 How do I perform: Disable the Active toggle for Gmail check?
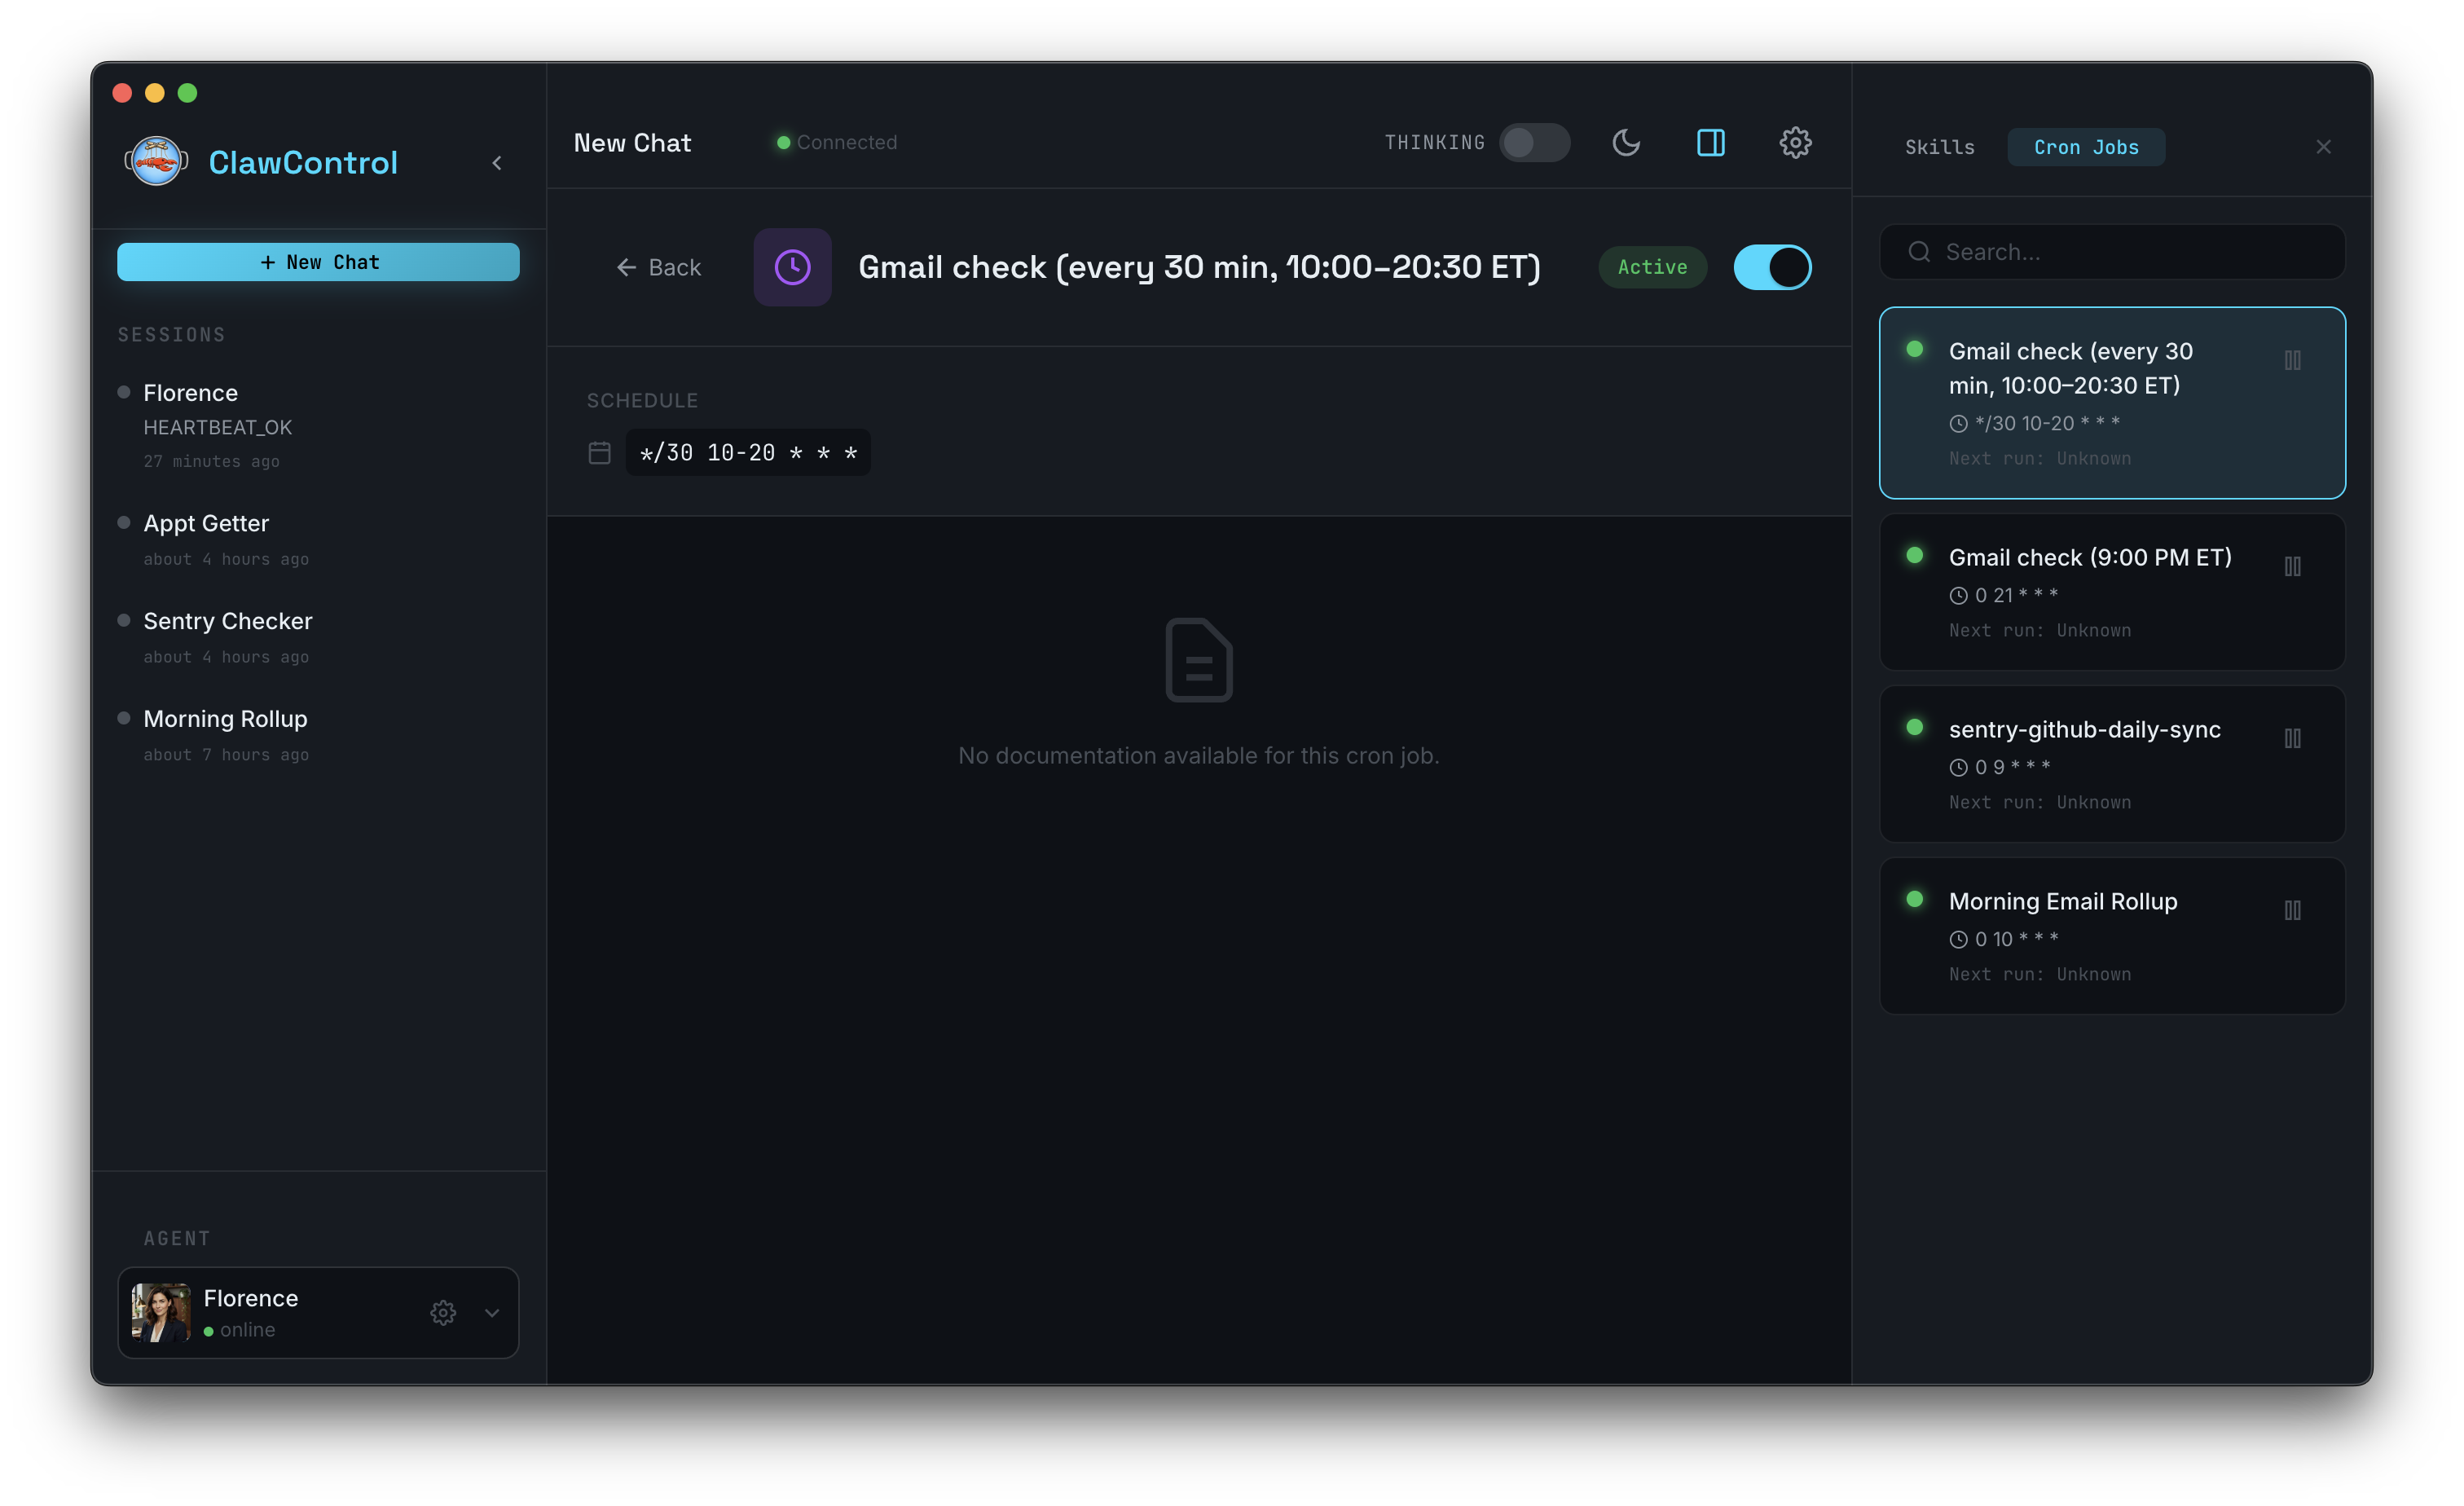click(x=1771, y=267)
